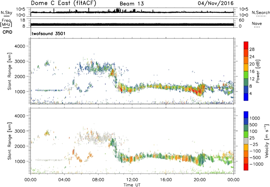This screenshot has height=187, width=270.
Task: Click the date '04/Nov/2016'
Action: pyautogui.click(x=216, y=3)
